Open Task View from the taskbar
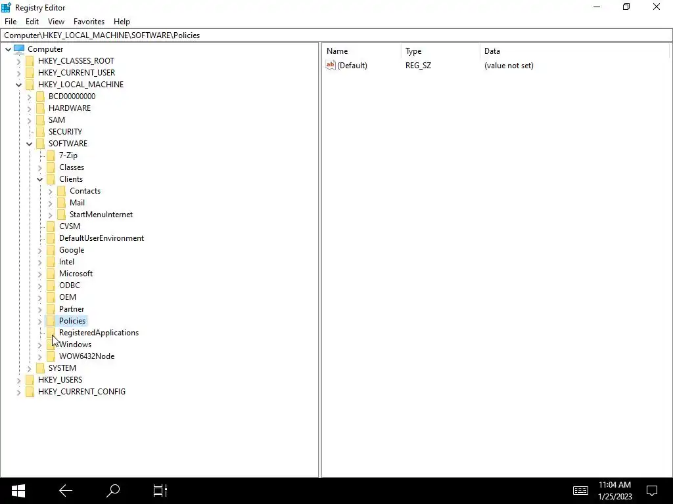Viewport: 673px width, 504px height. [160, 491]
